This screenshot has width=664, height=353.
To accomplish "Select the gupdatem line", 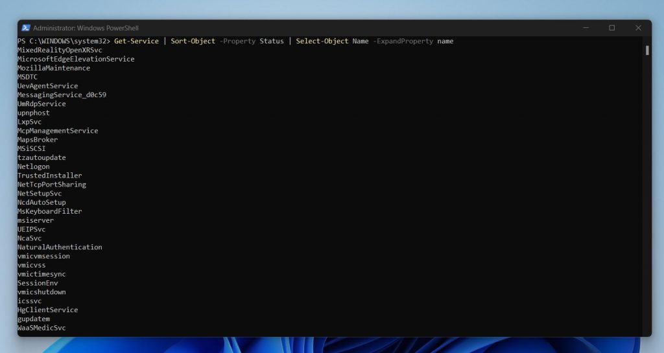I will pos(34,319).
